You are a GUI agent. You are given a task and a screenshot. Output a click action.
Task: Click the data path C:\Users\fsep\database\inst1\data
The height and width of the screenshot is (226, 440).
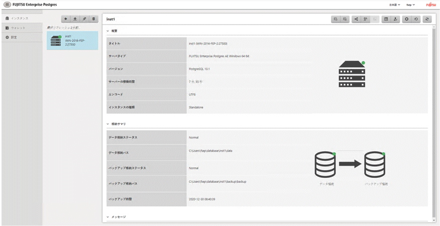pos(211,151)
